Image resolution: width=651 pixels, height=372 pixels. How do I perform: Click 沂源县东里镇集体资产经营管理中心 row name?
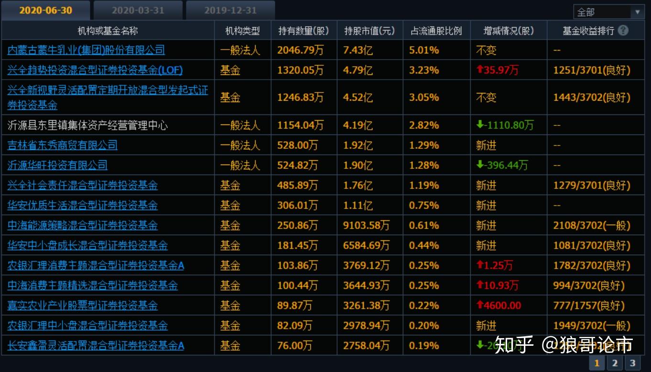[87, 125]
